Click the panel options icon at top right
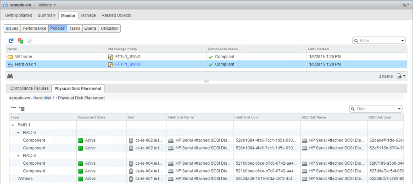413x184 pixels. pyautogui.click(x=405, y=5)
